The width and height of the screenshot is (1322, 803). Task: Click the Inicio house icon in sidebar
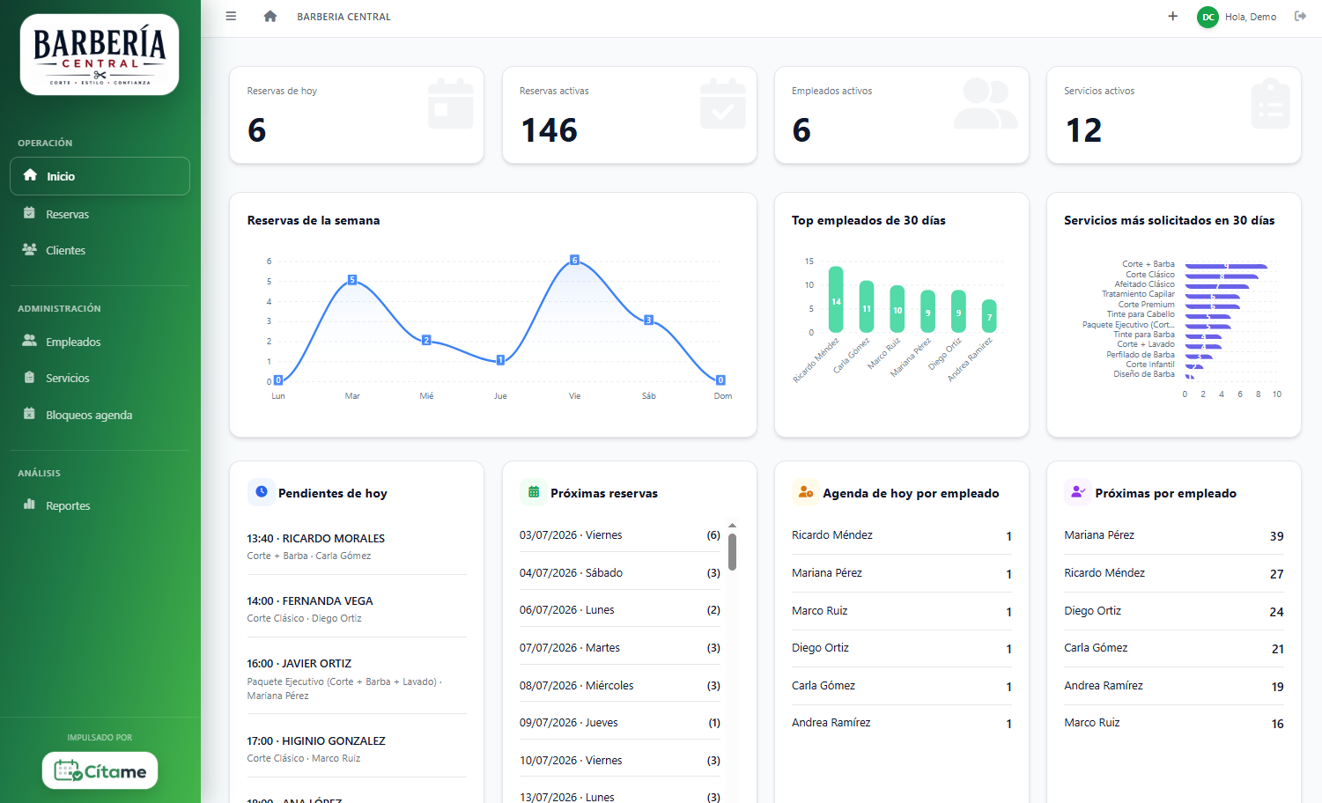point(30,175)
